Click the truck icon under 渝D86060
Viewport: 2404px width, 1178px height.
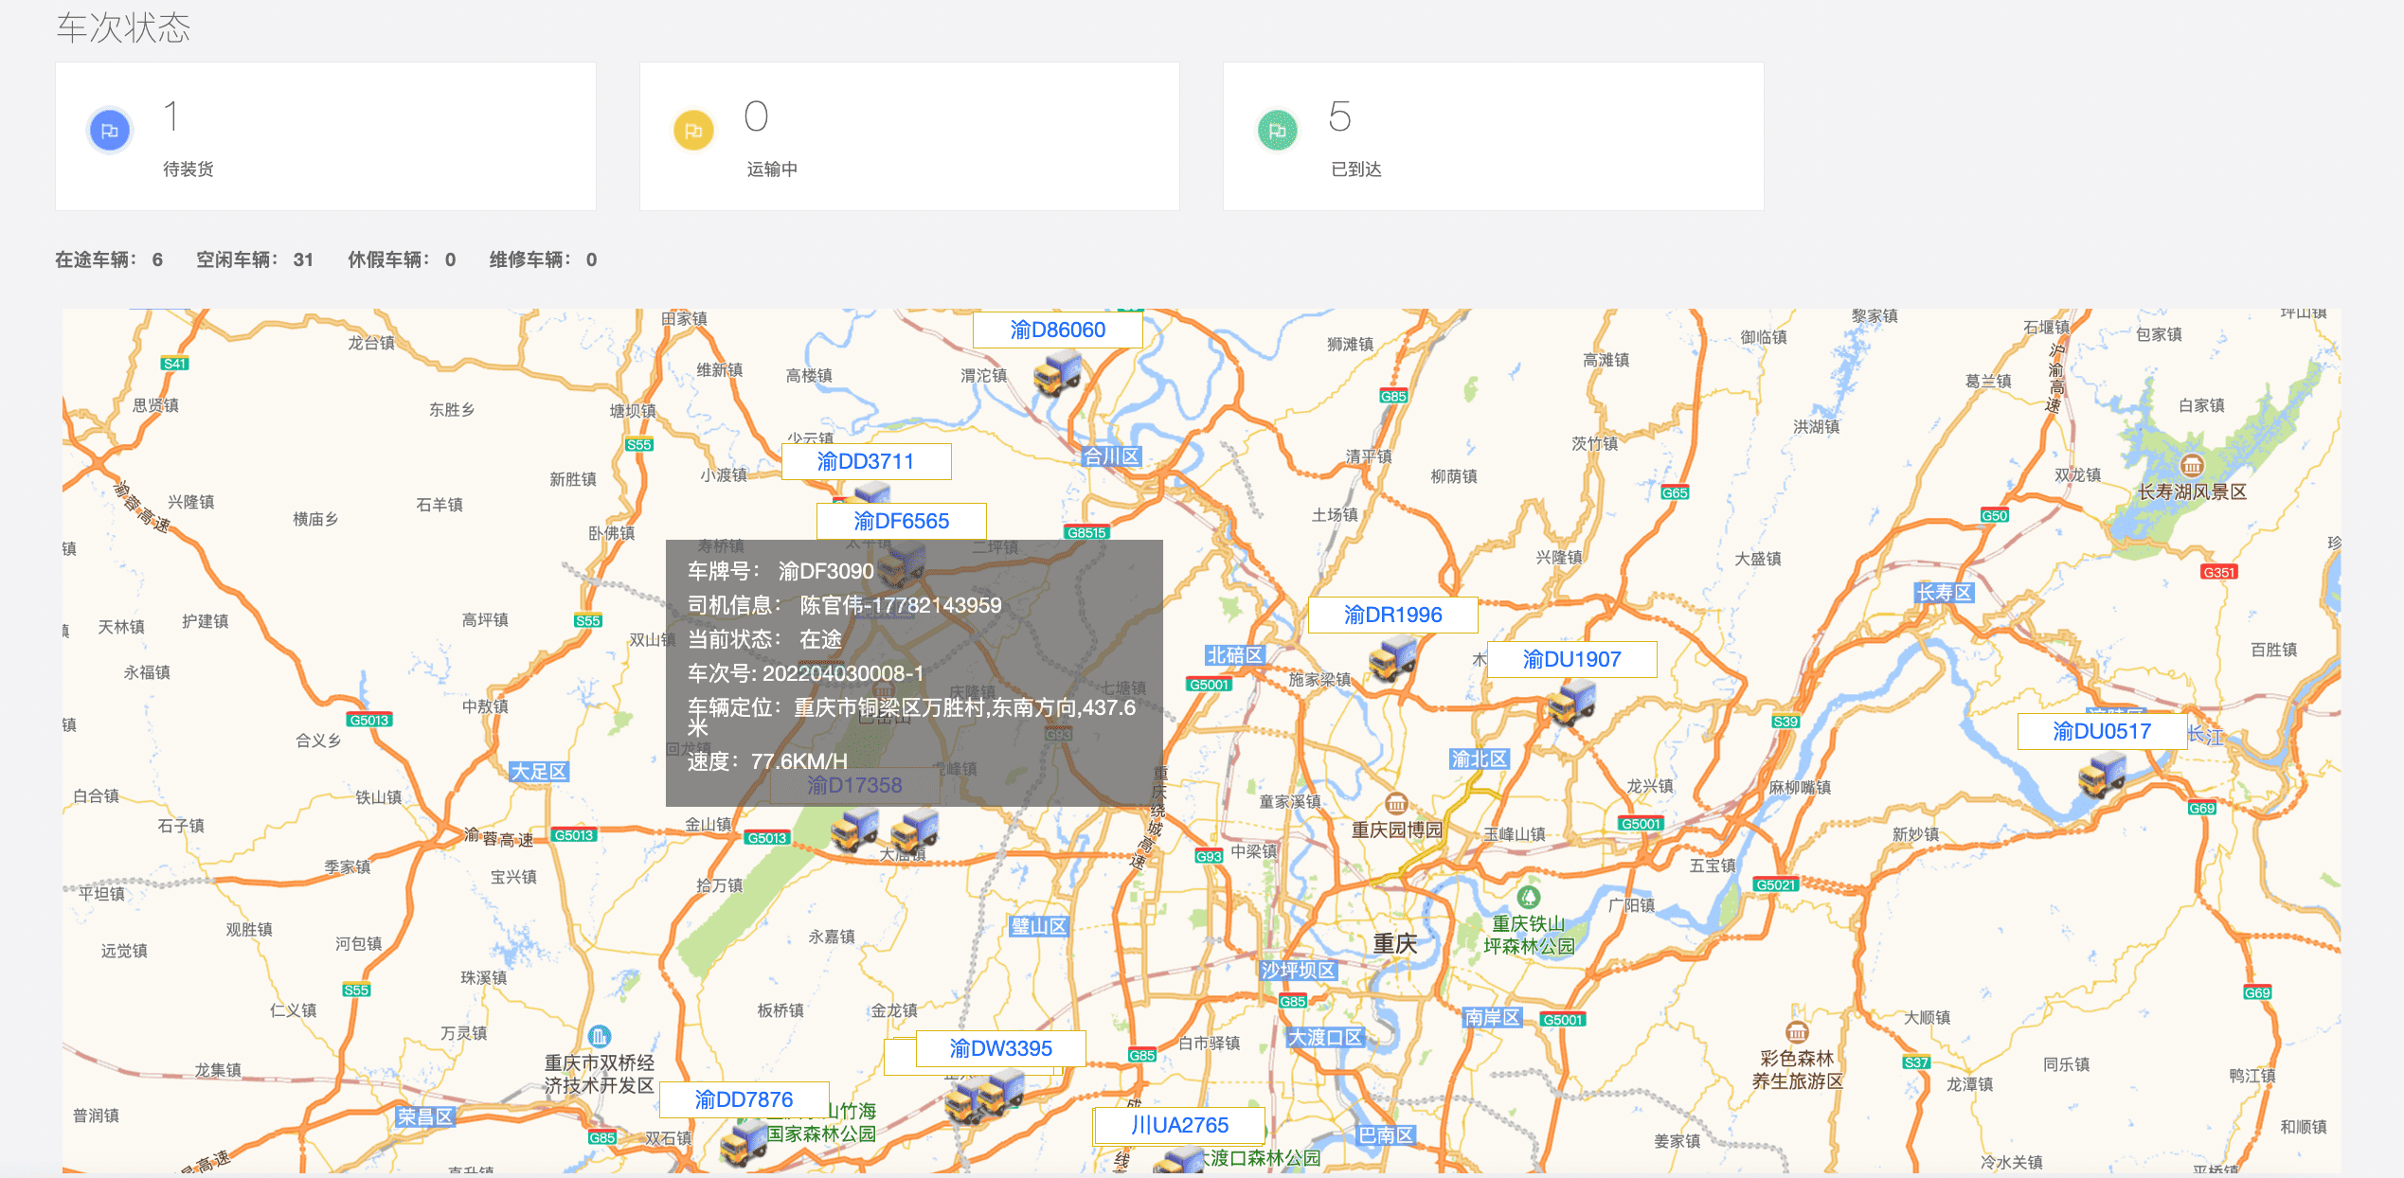click(x=1057, y=372)
